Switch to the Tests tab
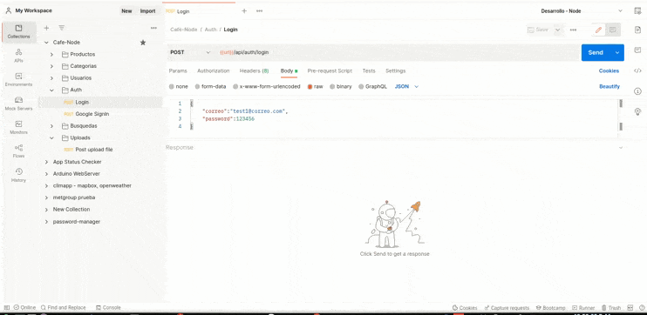 pos(369,70)
